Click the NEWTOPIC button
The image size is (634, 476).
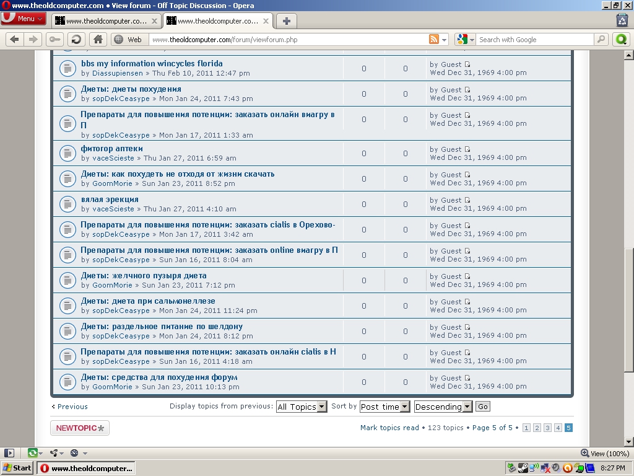point(80,428)
